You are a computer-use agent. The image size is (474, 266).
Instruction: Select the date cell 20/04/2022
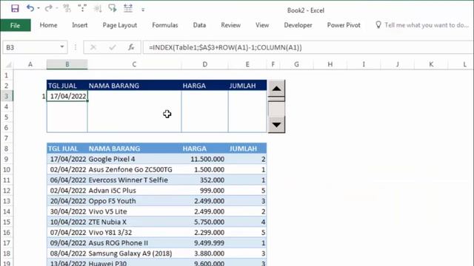pos(67,201)
